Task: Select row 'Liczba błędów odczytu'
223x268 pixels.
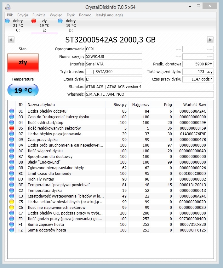Action: pyautogui.click(x=108, y=111)
